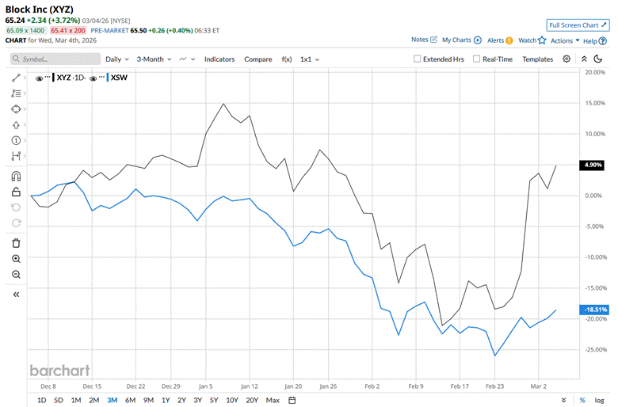Image resolution: width=618 pixels, height=407 pixels.
Task: Click the zoom in magnifier icon
Action: pyautogui.click(x=17, y=259)
